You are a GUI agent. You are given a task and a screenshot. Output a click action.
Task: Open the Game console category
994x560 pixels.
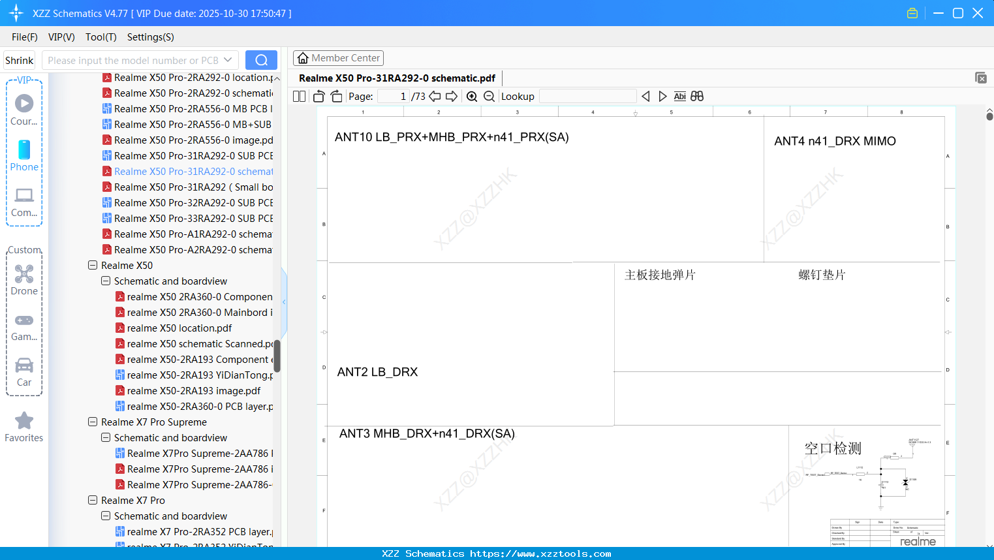click(x=24, y=326)
